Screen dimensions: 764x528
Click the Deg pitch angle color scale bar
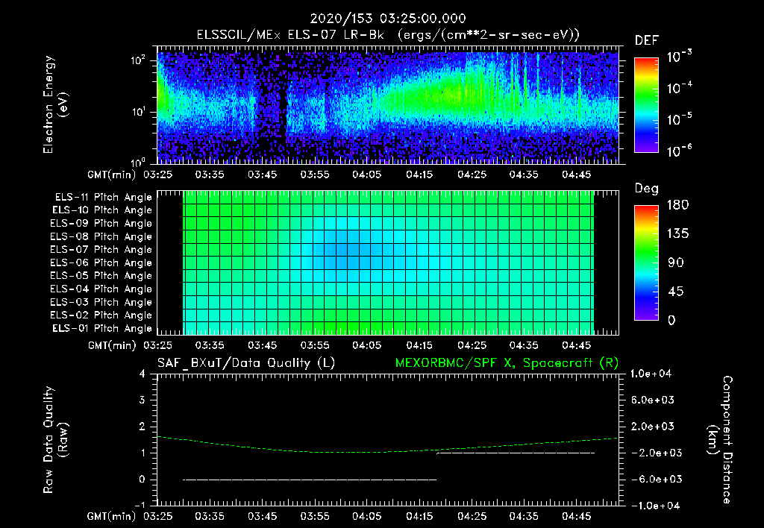[646, 263]
